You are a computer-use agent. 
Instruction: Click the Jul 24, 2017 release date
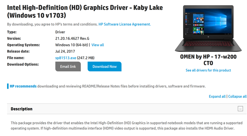pos(65,51)
